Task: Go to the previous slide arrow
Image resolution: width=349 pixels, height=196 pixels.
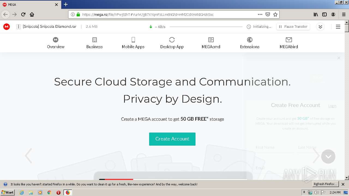Action: point(28,156)
